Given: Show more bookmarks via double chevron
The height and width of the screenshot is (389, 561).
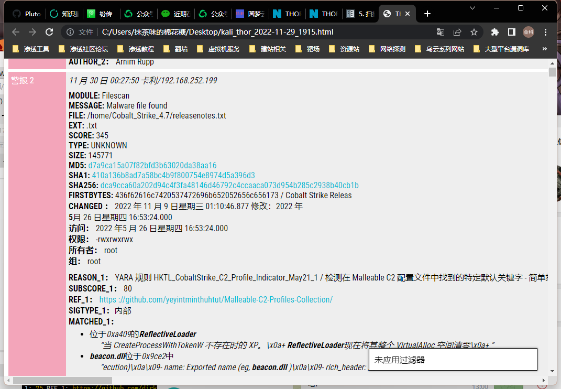Looking at the screenshot, I should (545, 49).
